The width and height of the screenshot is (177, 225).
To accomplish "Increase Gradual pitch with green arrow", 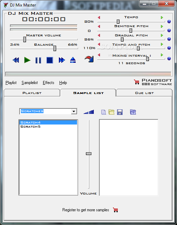I will 162,35.
